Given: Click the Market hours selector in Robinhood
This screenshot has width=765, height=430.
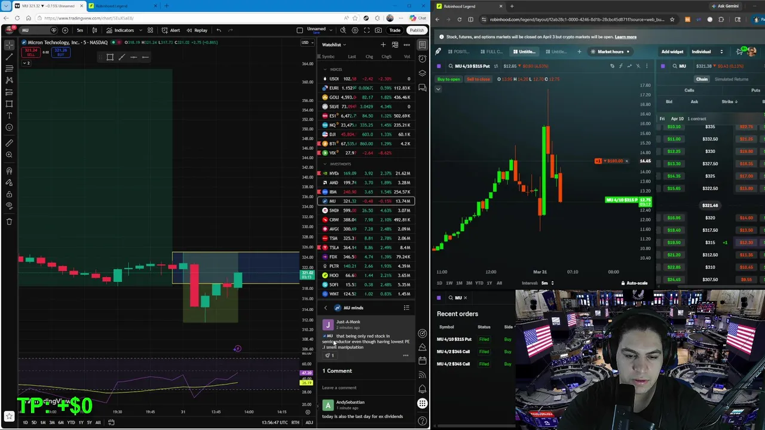Looking at the screenshot, I should [610, 51].
